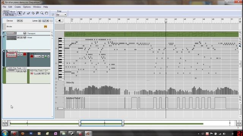243x136 pixels.
Task: Click the Mixer device thumbnail
Action: (x=11, y=38)
